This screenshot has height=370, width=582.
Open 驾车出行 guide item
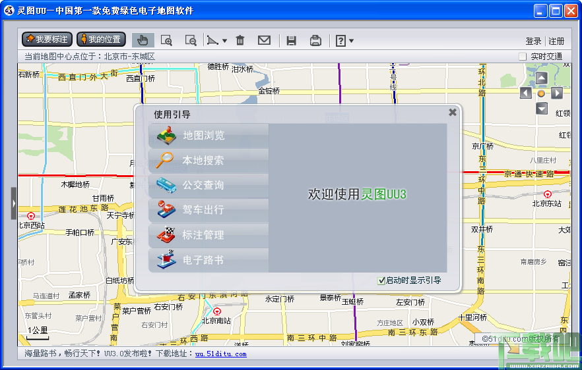(209, 211)
